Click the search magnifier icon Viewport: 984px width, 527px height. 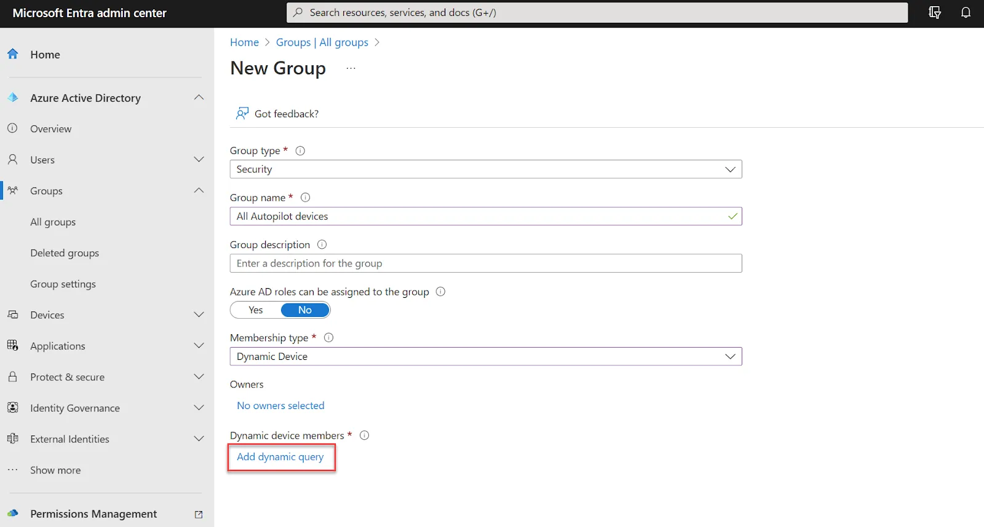coord(298,12)
